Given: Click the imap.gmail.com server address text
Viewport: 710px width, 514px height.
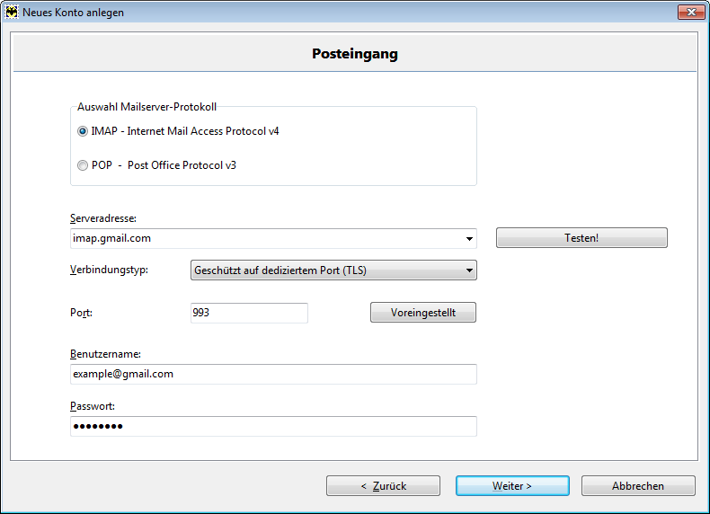Looking at the screenshot, I should [x=111, y=238].
